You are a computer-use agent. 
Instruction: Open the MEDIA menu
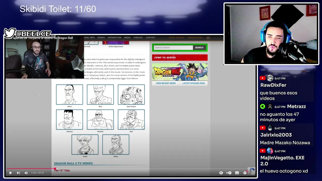coord(127,37)
